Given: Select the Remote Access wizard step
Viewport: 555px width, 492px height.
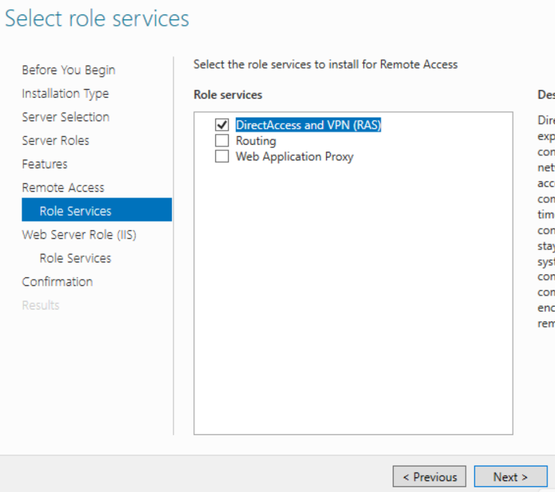Looking at the screenshot, I should 63,188.
